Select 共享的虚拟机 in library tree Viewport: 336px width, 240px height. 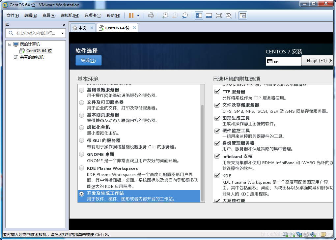32,57
